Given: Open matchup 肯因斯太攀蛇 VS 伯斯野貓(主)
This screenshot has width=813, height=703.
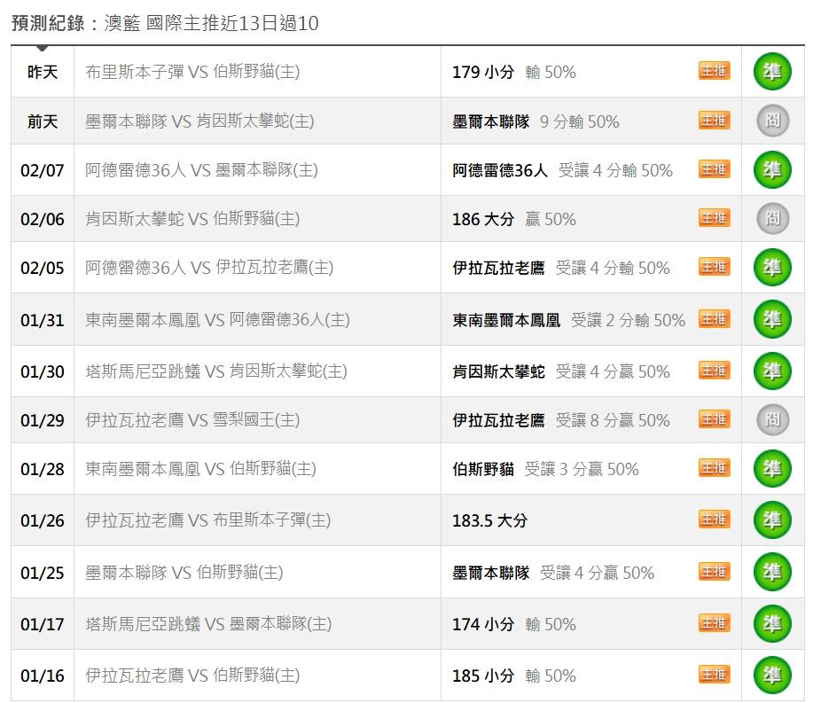Looking at the screenshot, I should (x=192, y=219).
